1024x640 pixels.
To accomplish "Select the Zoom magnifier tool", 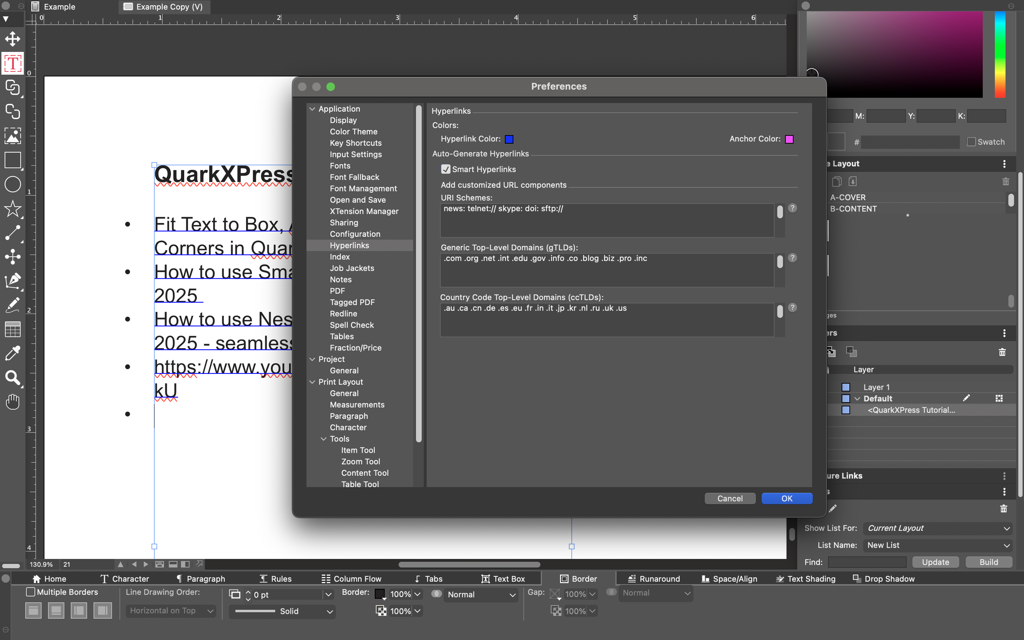I will point(12,378).
